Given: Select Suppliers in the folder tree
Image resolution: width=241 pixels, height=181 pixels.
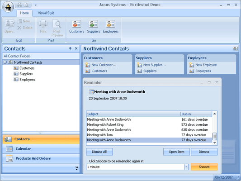Looking at the screenshot, I should click(26, 74).
